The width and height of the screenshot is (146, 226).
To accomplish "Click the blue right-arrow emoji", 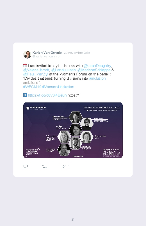I will coord(25,95).
